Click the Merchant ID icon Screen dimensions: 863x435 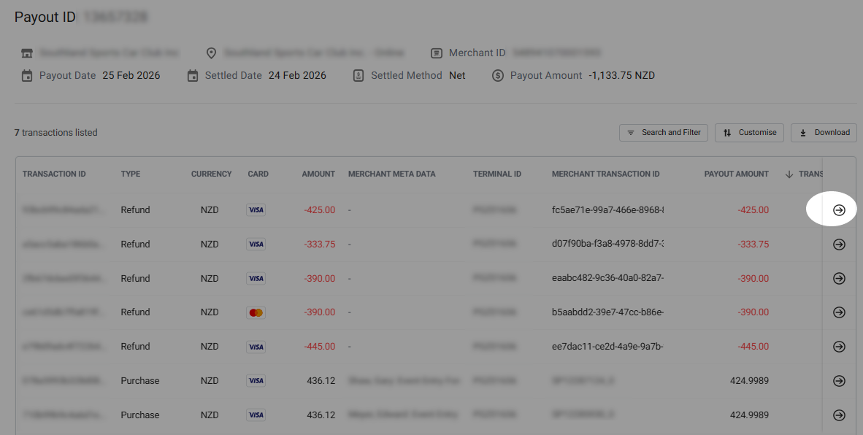tap(437, 53)
